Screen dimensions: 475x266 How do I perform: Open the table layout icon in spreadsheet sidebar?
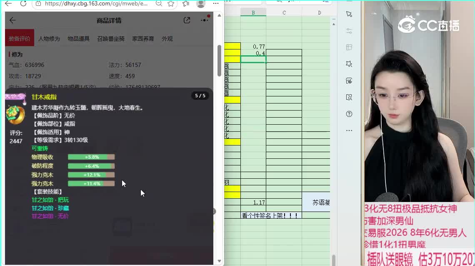pyautogui.click(x=349, y=47)
